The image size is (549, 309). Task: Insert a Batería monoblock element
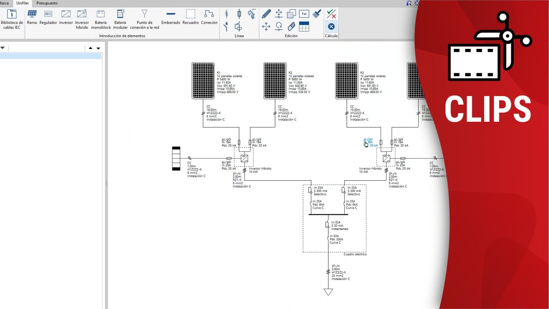click(x=101, y=19)
